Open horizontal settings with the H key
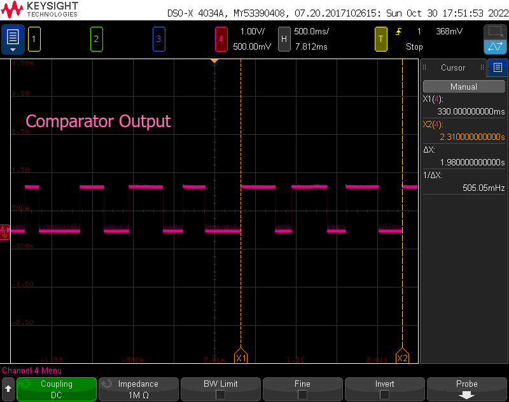The height and width of the screenshot is (402, 509). point(284,39)
